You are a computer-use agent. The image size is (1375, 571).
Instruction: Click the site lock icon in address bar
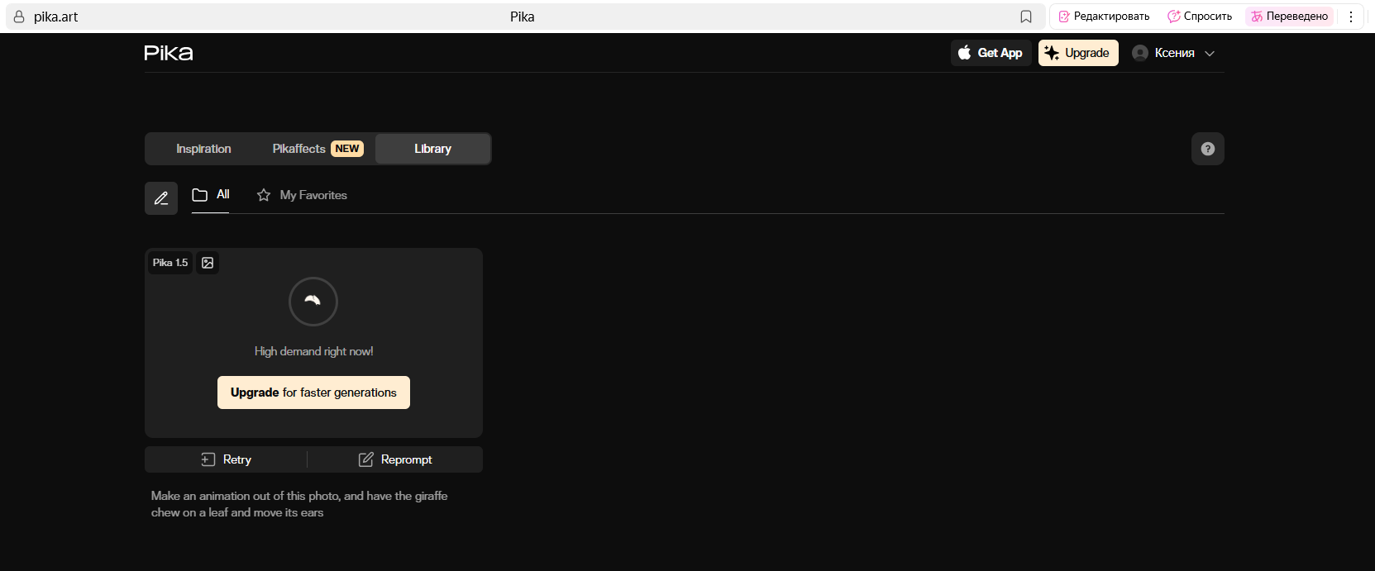19,17
